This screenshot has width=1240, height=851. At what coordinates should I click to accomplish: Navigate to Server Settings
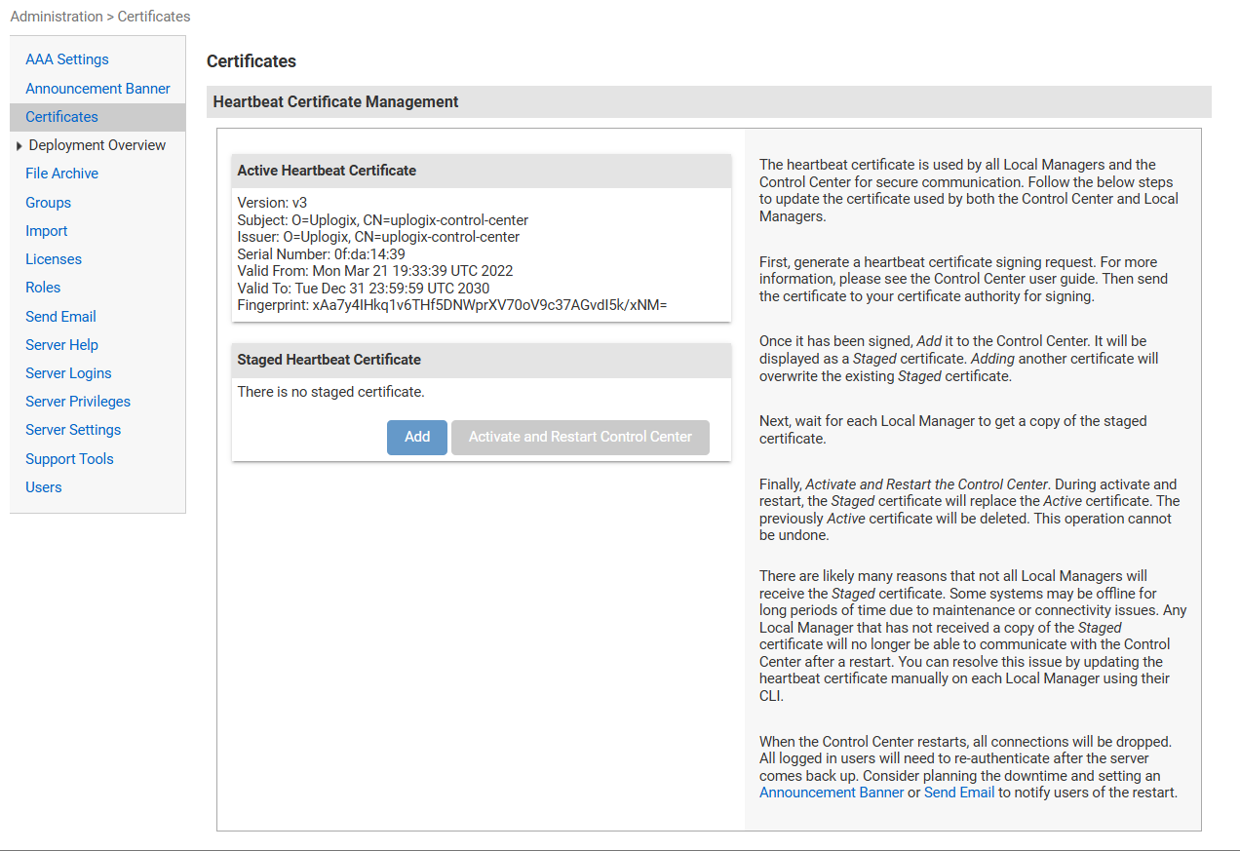(73, 430)
